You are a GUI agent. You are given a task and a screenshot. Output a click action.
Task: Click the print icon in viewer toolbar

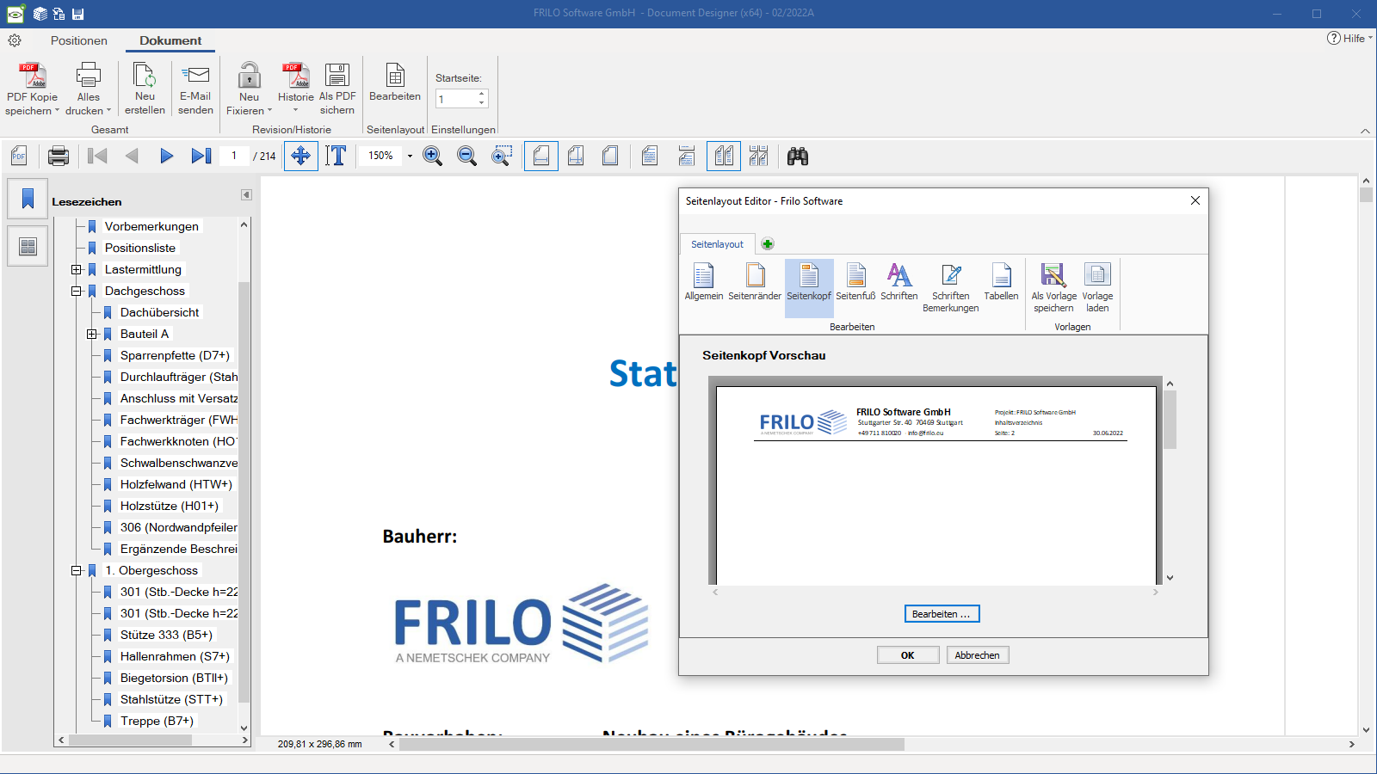[x=59, y=156]
